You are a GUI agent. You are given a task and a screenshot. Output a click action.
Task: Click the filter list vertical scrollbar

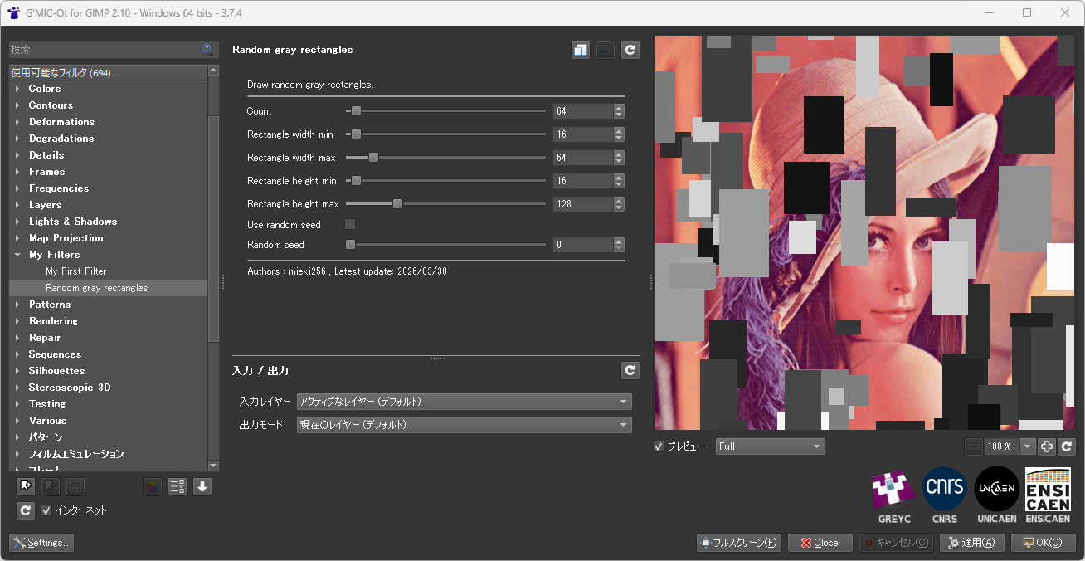pos(213,228)
